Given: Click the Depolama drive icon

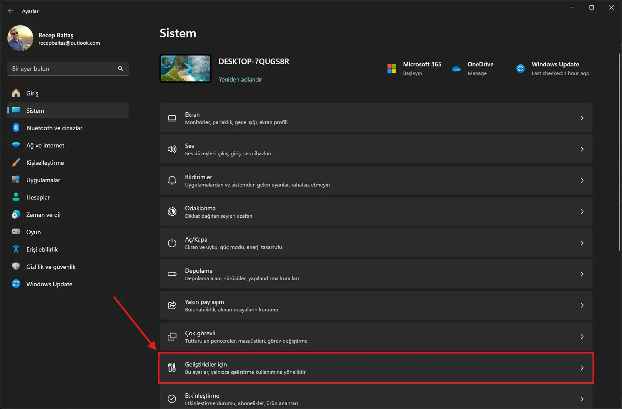Looking at the screenshot, I should tap(172, 274).
